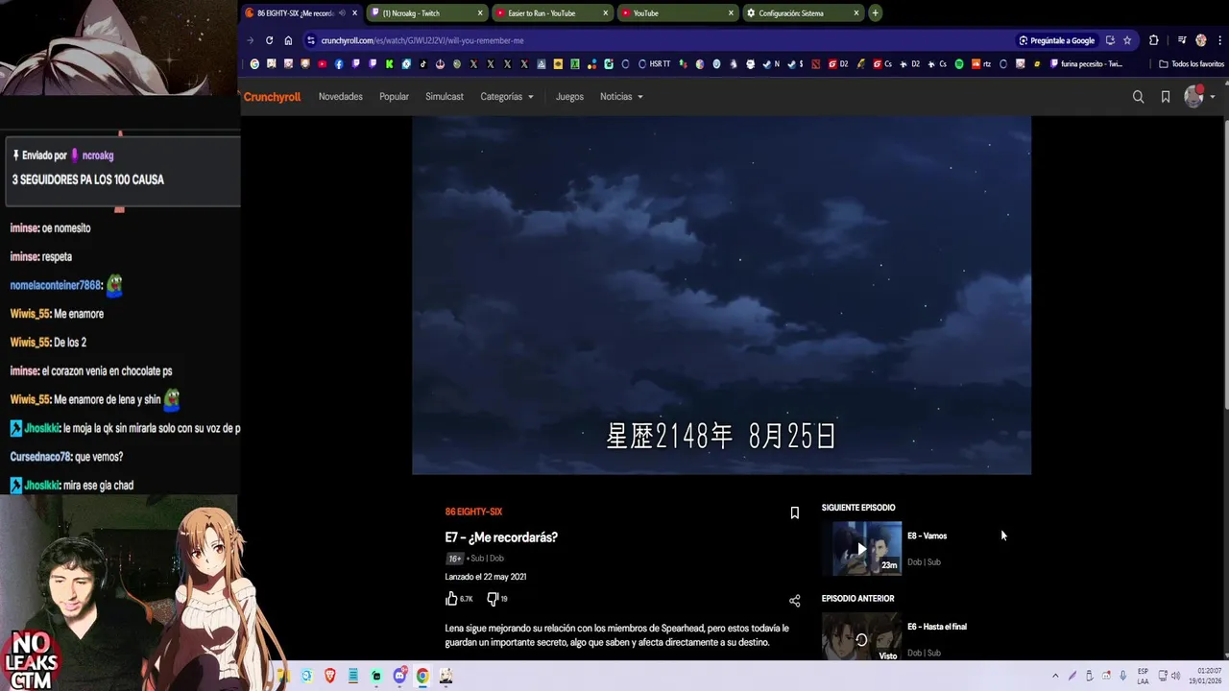This screenshot has height=691, width=1229.
Task: Open Chrome profile avatar in toolbar
Action: coord(1201,40)
